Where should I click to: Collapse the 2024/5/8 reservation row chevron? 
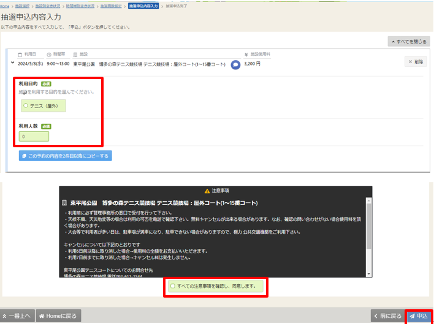click(13, 63)
